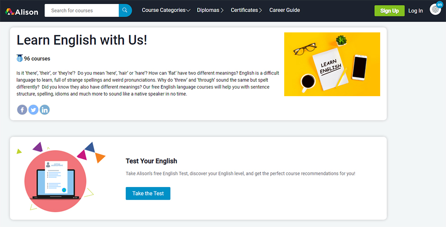This screenshot has height=227, width=446.
Task: Expand the Course Categories menu
Action: click(x=166, y=10)
